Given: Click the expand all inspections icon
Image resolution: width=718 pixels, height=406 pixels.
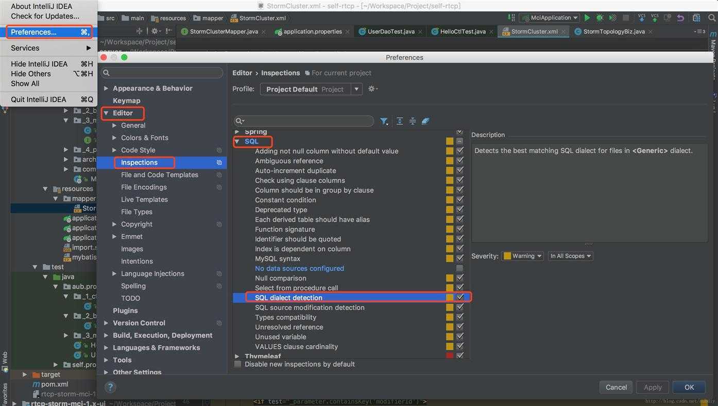Looking at the screenshot, I should pyautogui.click(x=400, y=121).
